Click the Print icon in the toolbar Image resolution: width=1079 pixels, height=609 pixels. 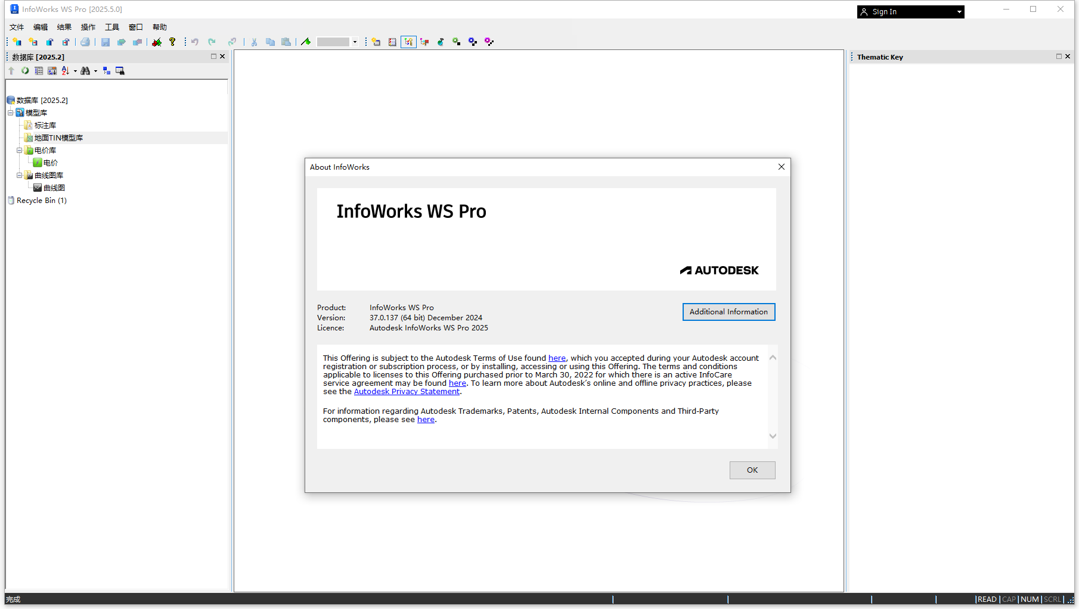coord(85,42)
